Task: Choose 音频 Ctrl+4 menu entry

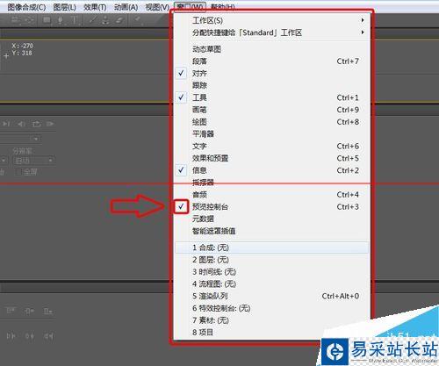Action: (272, 195)
